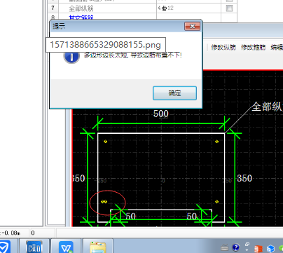The width and height of the screenshot is (283, 253).
Task: Click the right 50 dimension label
Action: [192, 216]
